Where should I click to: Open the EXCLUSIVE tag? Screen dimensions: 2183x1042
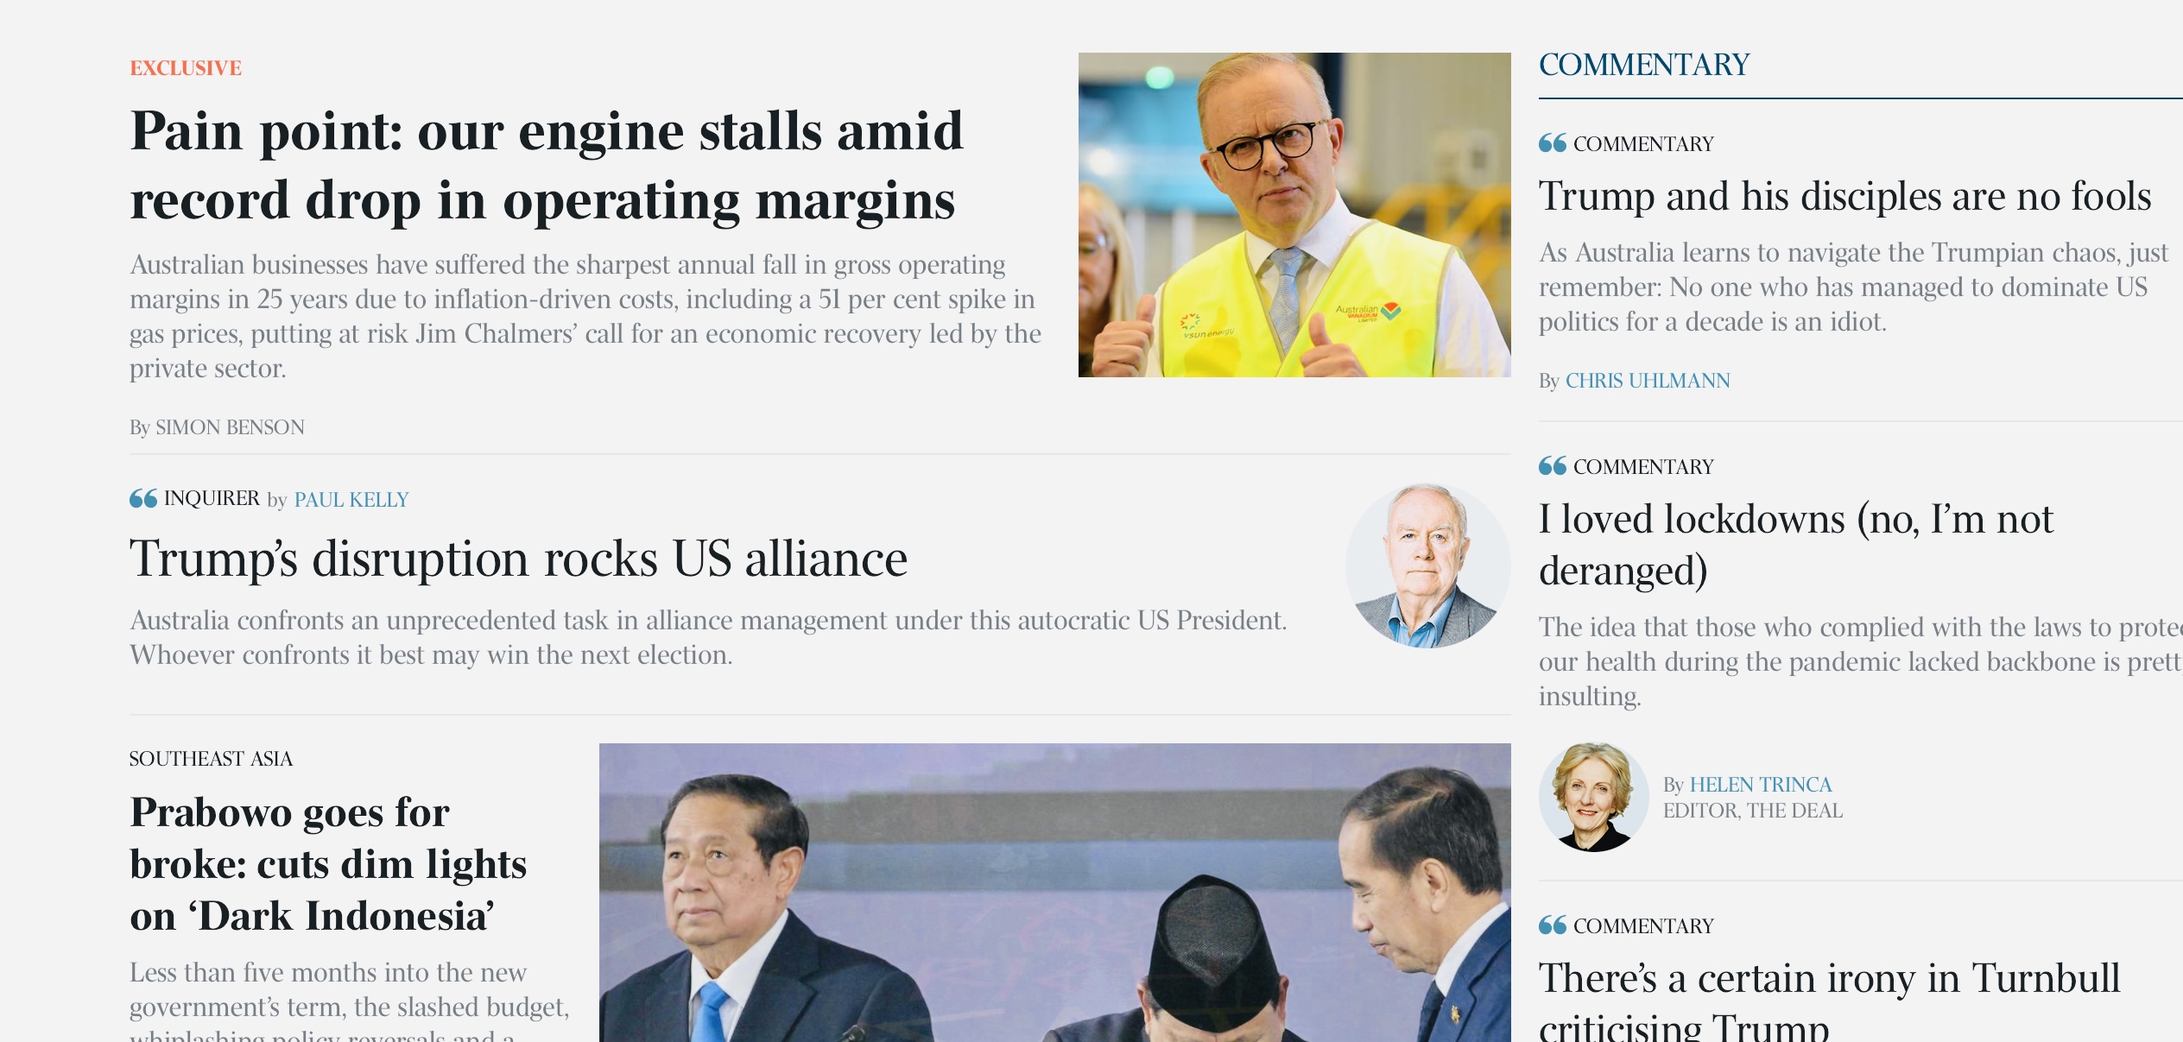tap(186, 68)
